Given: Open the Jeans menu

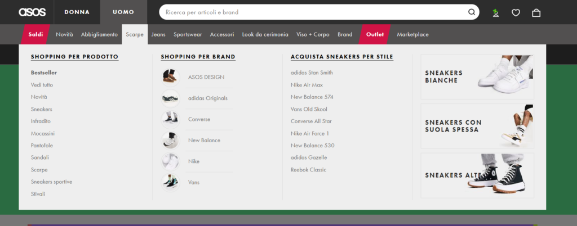Looking at the screenshot, I should click(158, 34).
